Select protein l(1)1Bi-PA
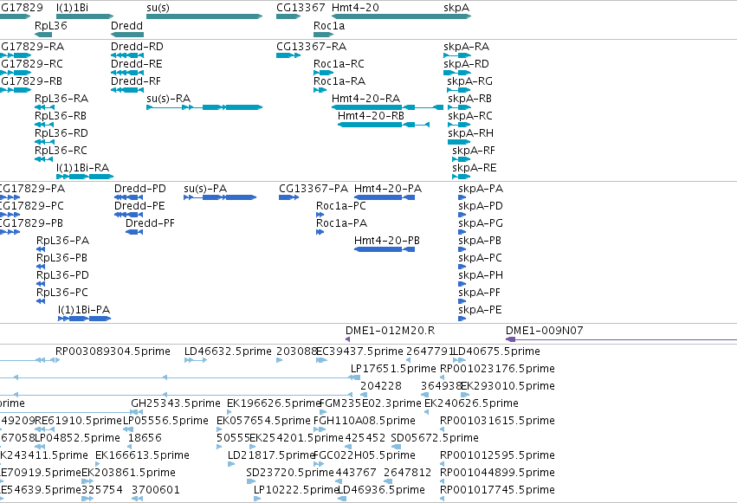 pos(85,319)
